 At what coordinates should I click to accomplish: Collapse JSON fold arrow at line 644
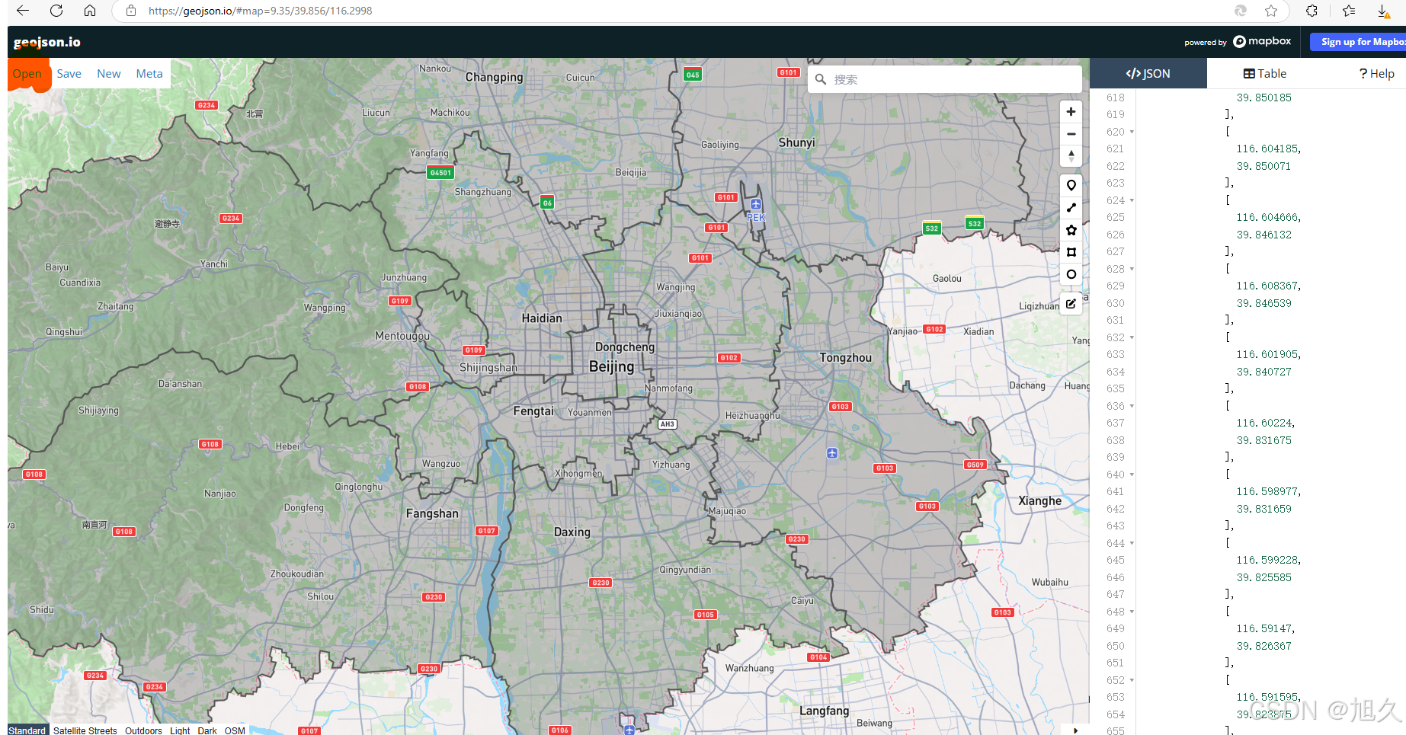tap(1132, 543)
